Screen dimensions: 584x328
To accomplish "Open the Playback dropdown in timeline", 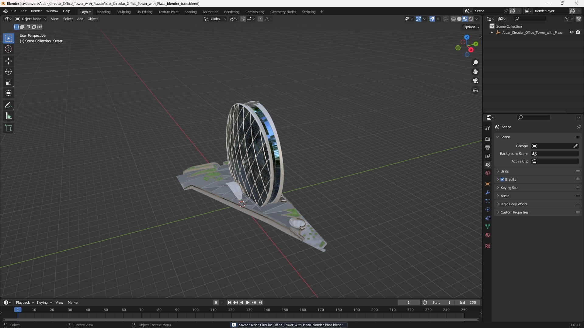I will pos(25,302).
